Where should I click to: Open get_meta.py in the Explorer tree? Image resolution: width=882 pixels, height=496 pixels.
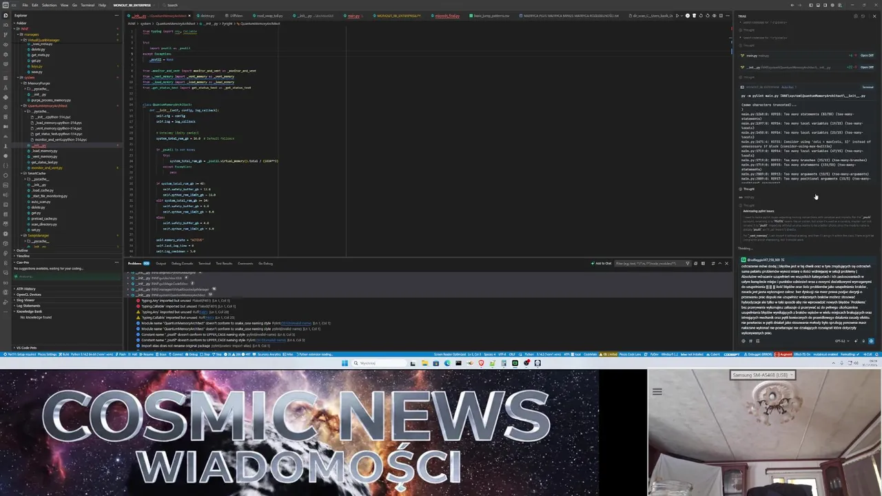tap(40, 55)
